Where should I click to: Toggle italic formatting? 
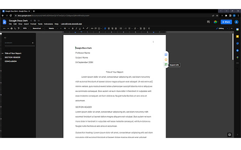click(x=76, y=28)
